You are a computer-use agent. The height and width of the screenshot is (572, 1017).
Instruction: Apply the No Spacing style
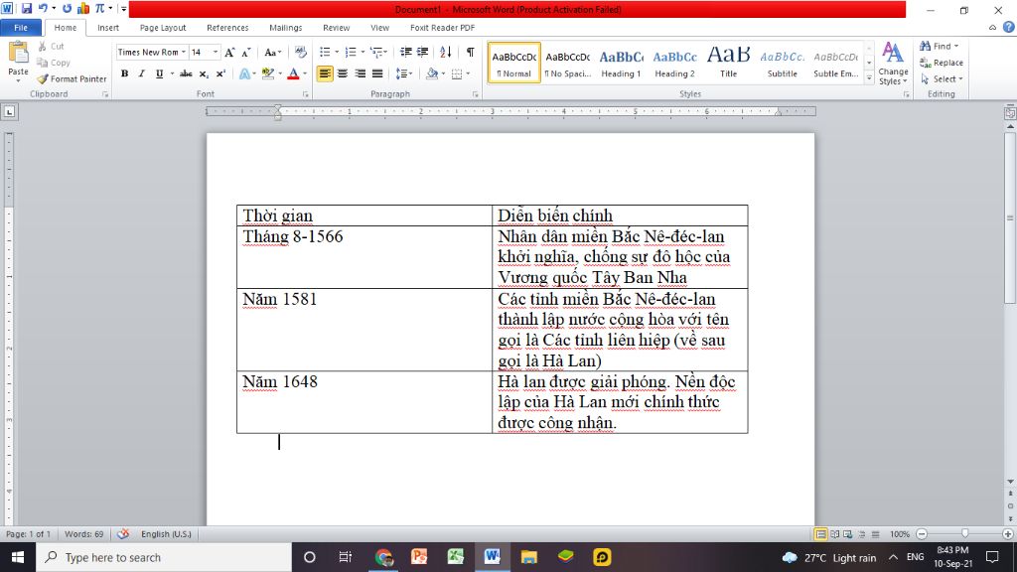coord(567,63)
